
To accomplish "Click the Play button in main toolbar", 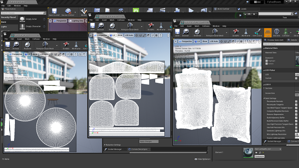I will pos(191,10).
